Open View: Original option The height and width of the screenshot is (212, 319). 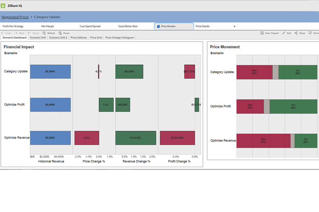click(x=262, y=33)
